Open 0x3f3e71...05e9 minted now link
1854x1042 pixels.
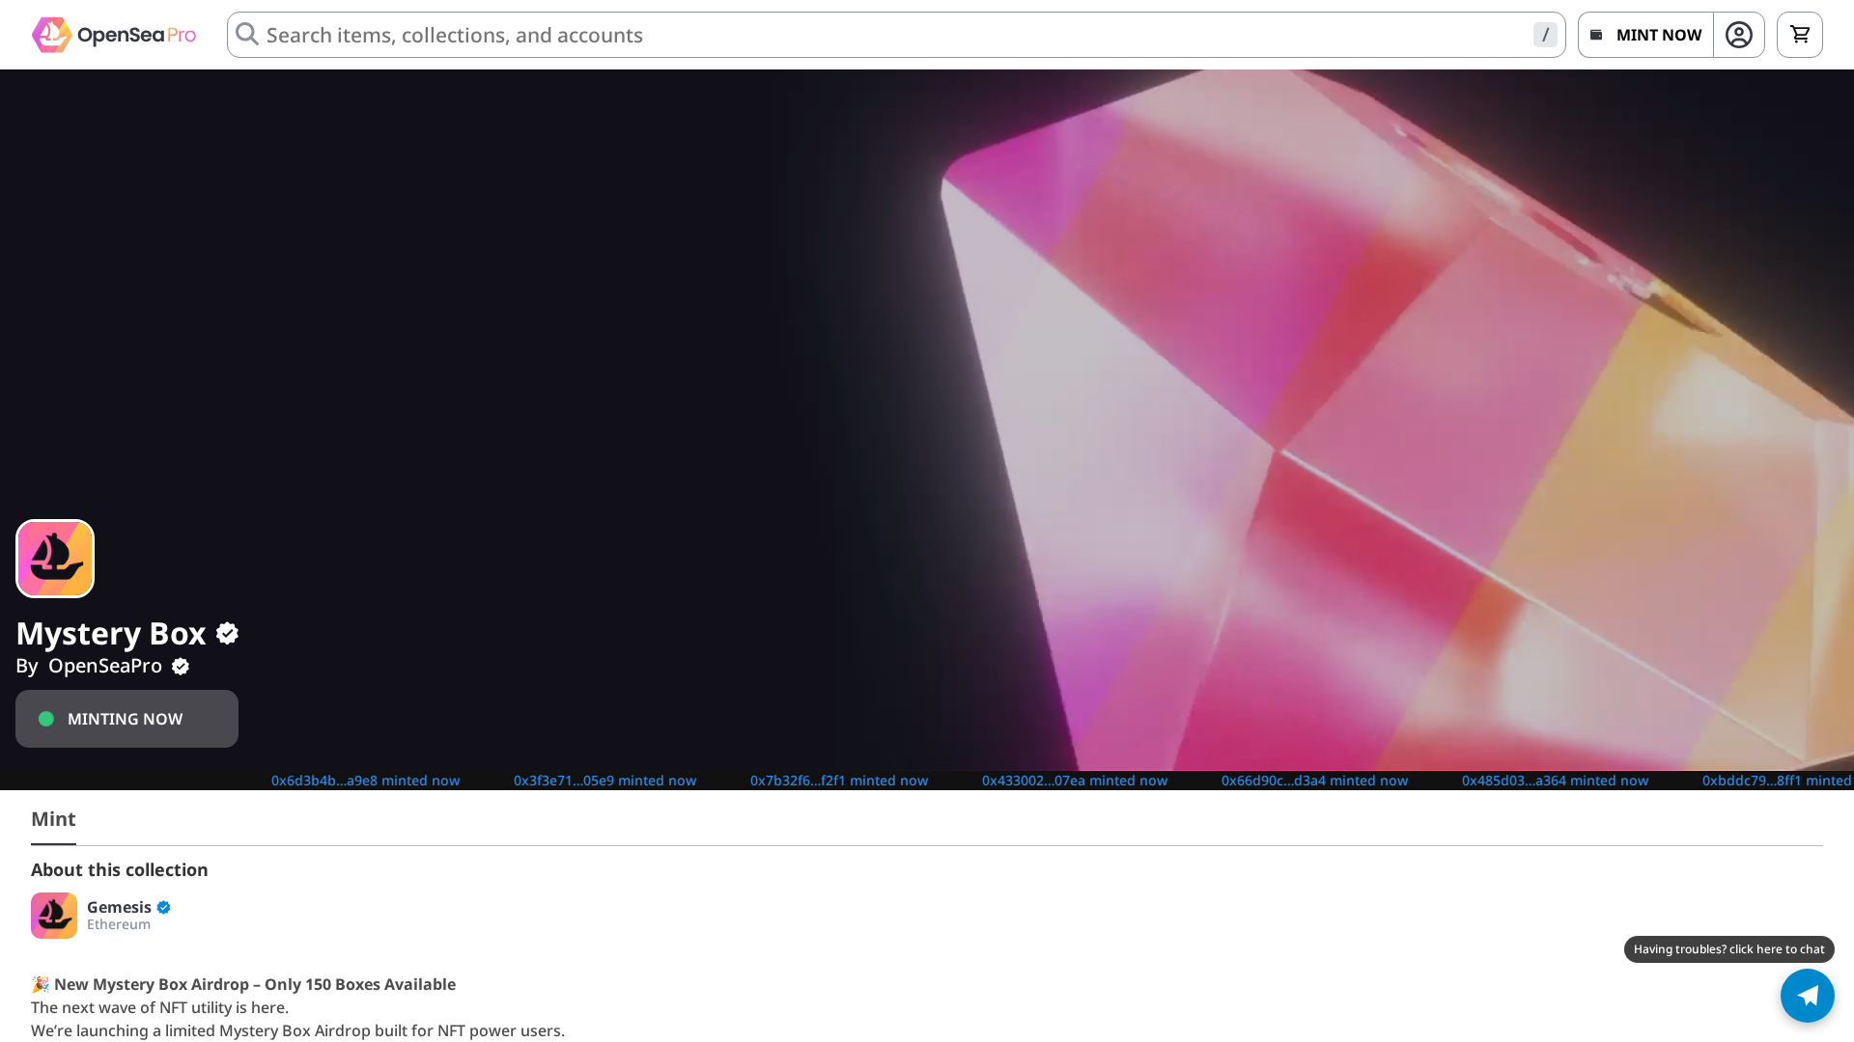click(604, 781)
